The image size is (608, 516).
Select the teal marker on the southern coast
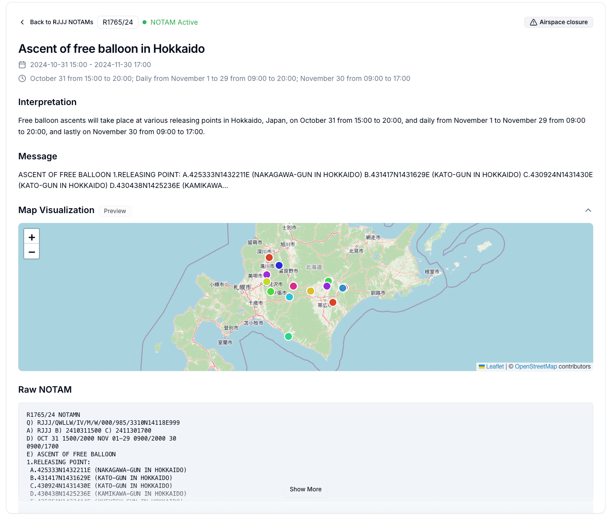coord(288,336)
